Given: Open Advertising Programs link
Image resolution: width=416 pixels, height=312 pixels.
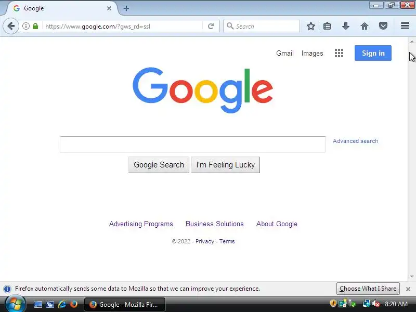Looking at the screenshot, I should (141, 224).
